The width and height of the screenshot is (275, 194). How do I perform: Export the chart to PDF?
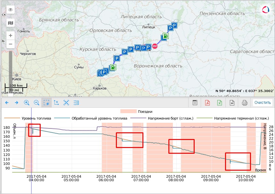click(x=207, y=103)
